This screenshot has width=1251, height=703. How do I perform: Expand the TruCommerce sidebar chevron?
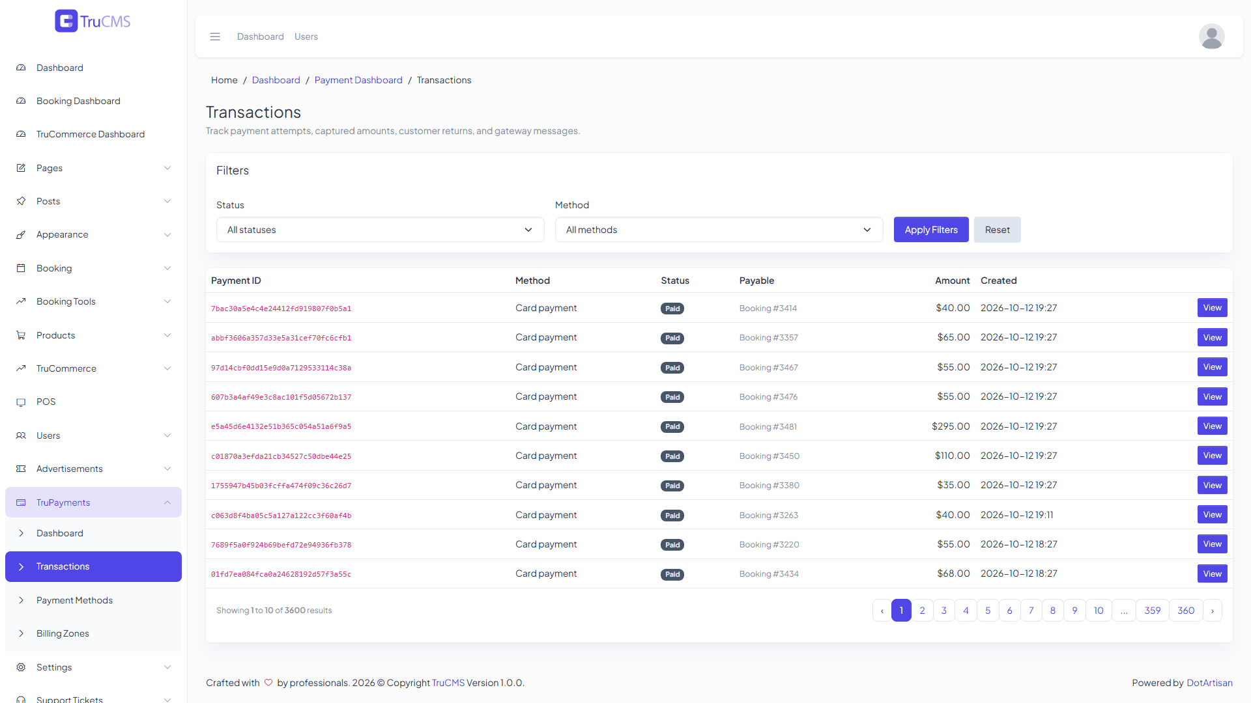(167, 368)
